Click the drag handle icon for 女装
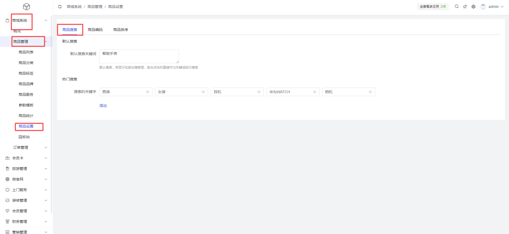This screenshot has height=234, width=509. coord(203,92)
